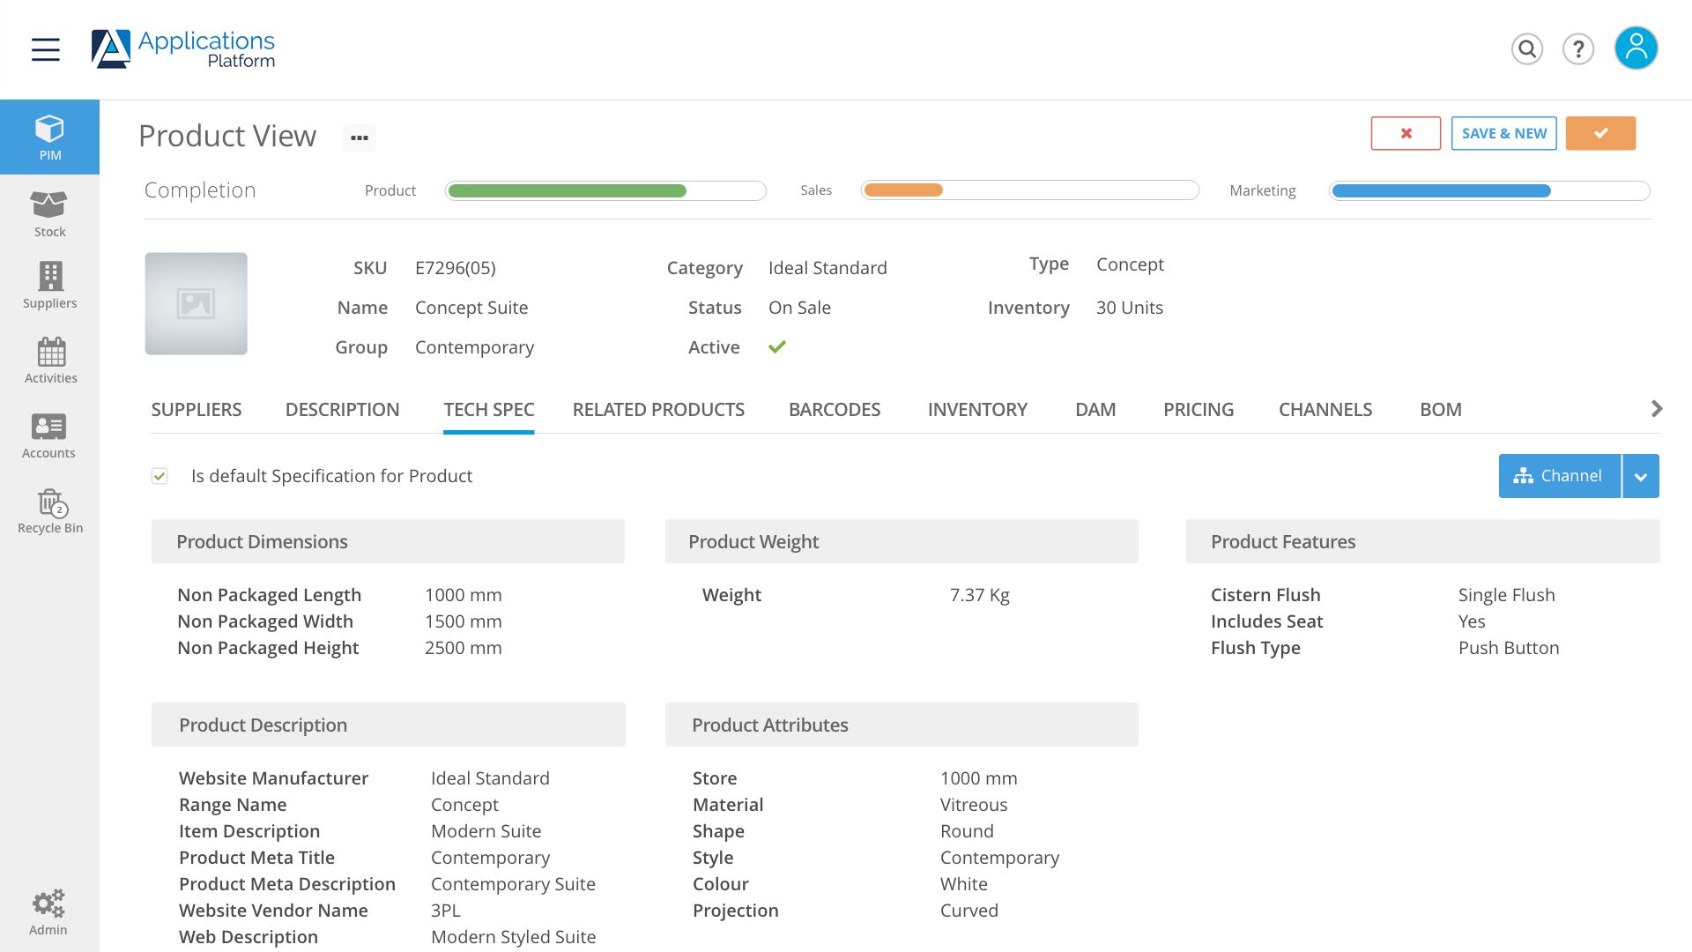Viewport: 1692px width, 952px height.
Task: Switch to the INVENTORY tab
Action: (977, 410)
